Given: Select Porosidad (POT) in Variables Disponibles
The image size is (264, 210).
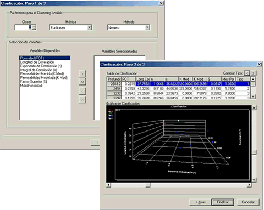Looking at the screenshot, I should click(45, 58).
